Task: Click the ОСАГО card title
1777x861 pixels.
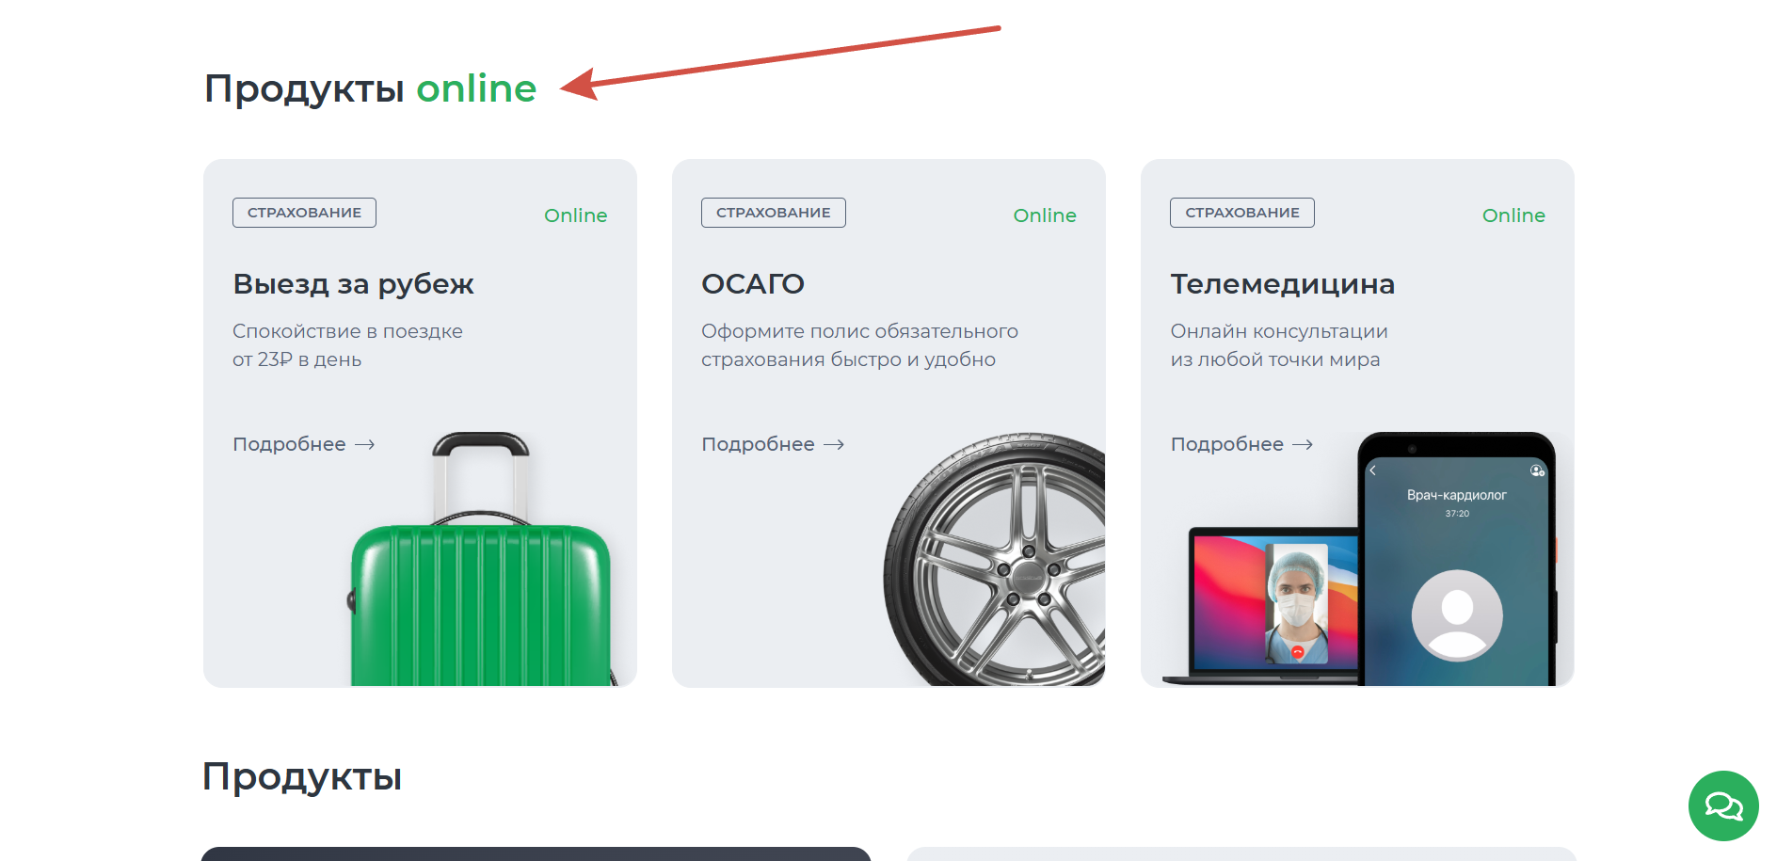Action: 753,283
